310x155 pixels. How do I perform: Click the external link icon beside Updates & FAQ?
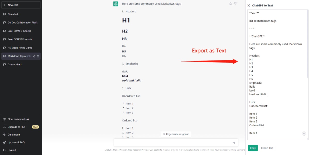4,142
